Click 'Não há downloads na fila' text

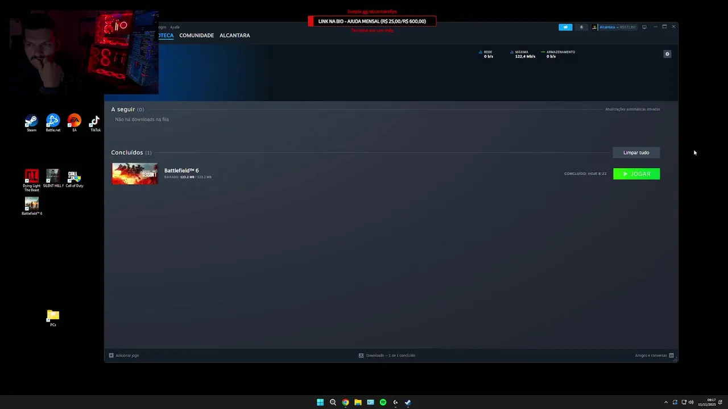coord(142,119)
